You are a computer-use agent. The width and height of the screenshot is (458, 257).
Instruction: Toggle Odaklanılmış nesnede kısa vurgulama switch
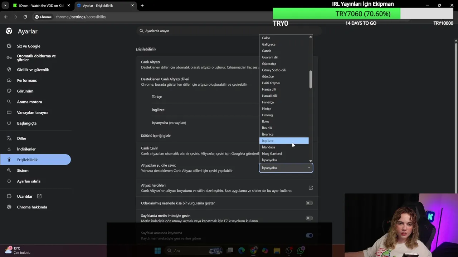(309, 203)
